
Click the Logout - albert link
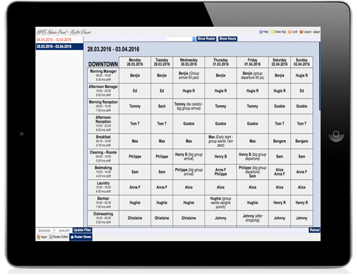coord(311,32)
